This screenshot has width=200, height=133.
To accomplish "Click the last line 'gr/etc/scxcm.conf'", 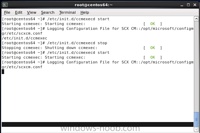I will click(x=22, y=67).
